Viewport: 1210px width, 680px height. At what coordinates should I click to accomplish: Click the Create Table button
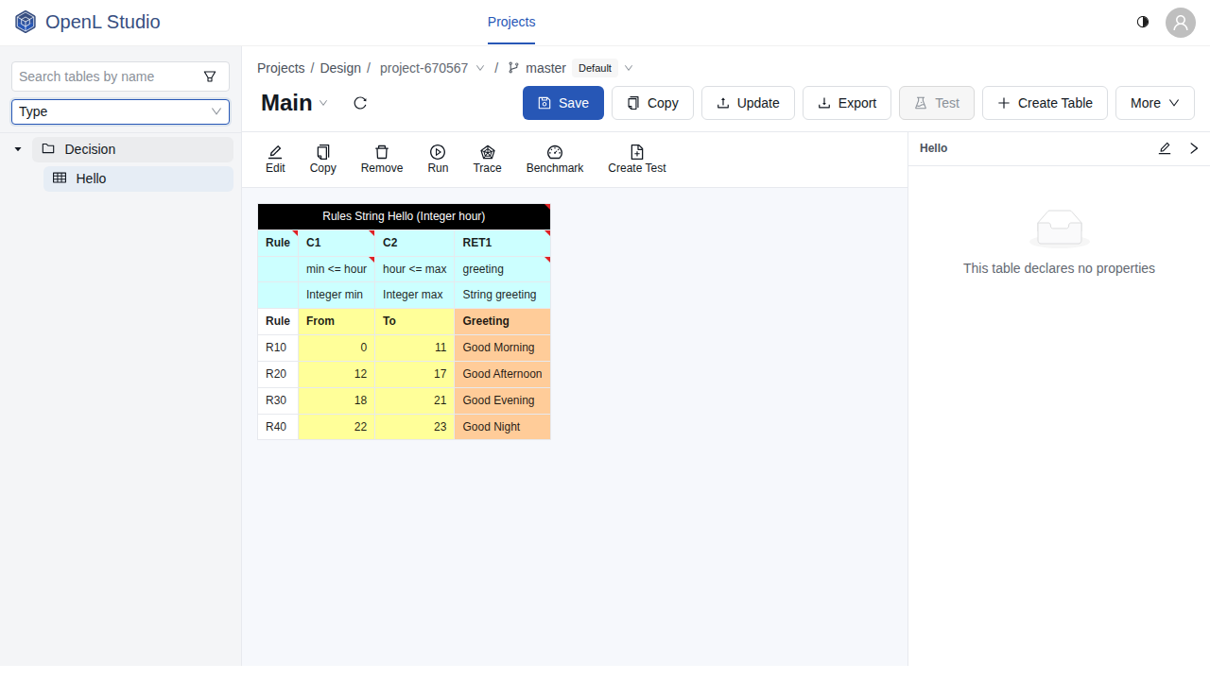(x=1045, y=103)
